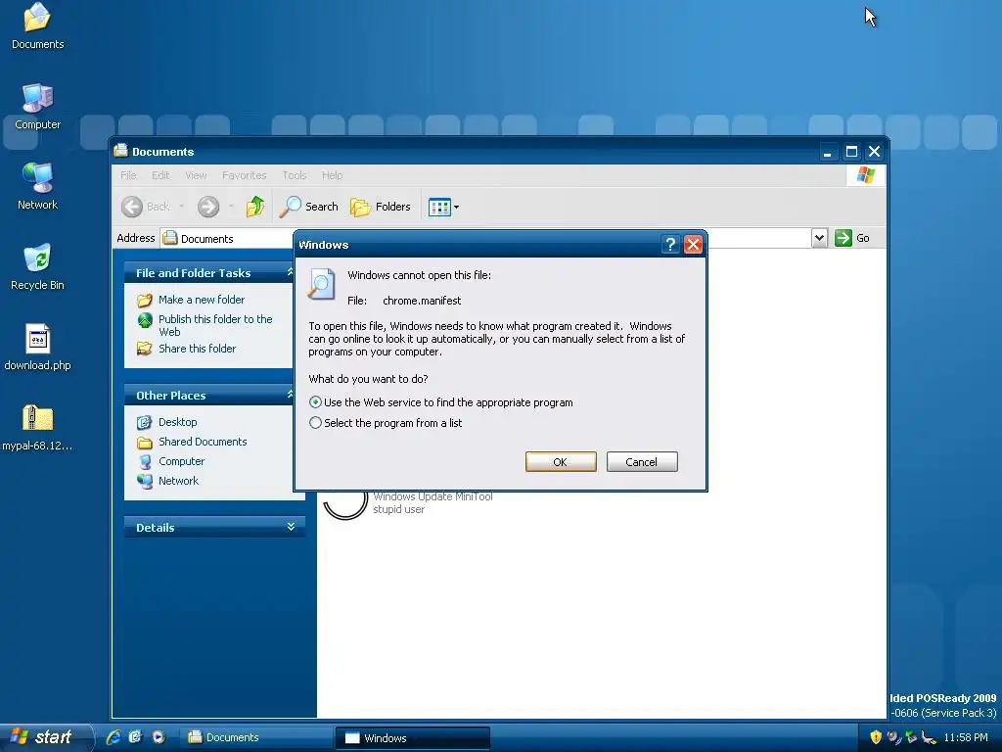Expand the Address bar dropdown arrow

click(x=819, y=238)
